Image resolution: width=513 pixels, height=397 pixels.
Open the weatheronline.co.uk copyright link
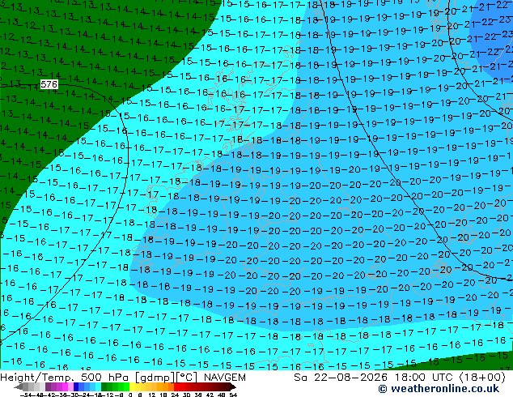tap(439, 389)
